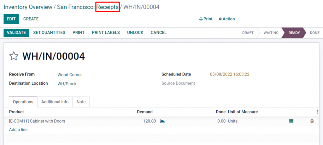The width and height of the screenshot is (323, 145).
Task: Switch to the Additional Info tab
Action: tap(55, 102)
